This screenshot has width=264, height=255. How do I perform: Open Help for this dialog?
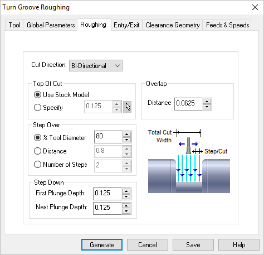click(x=239, y=245)
